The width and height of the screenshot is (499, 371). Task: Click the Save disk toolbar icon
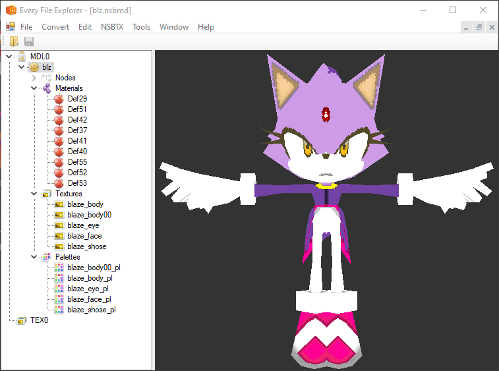pos(29,42)
